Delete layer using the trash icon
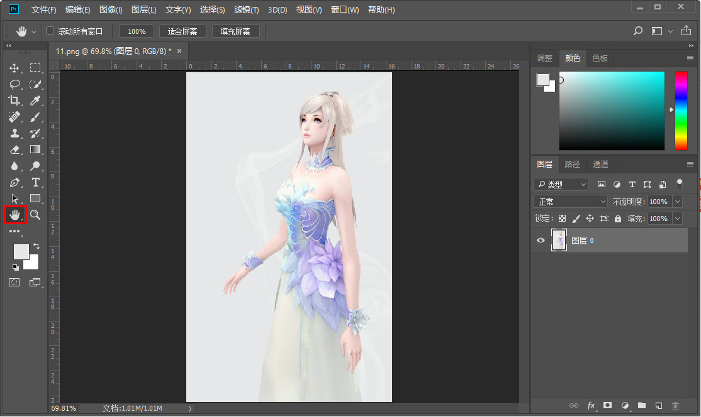The image size is (701, 417). pyautogui.click(x=676, y=406)
